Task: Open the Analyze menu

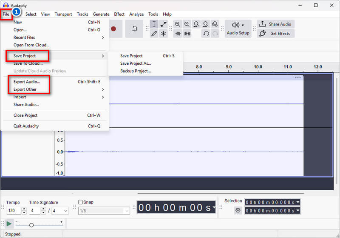Action: pyautogui.click(x=136, y=14)
